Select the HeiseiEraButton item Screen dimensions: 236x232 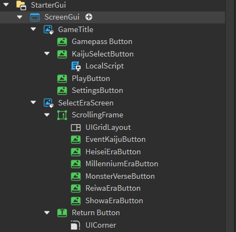click(113, 152)
